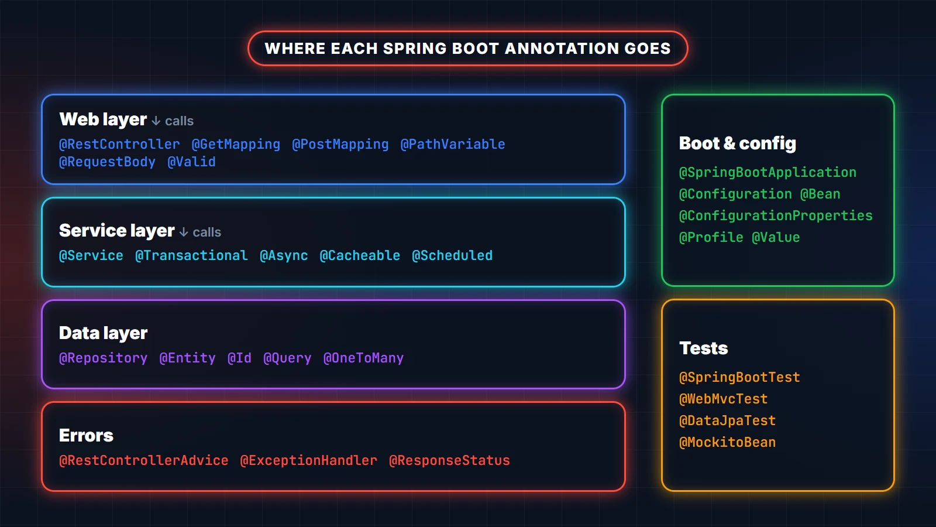The height and width of the screenshot is (527, 936).
Task: Select the @RestControllerAdvice annotation
Action: [143, 460]
